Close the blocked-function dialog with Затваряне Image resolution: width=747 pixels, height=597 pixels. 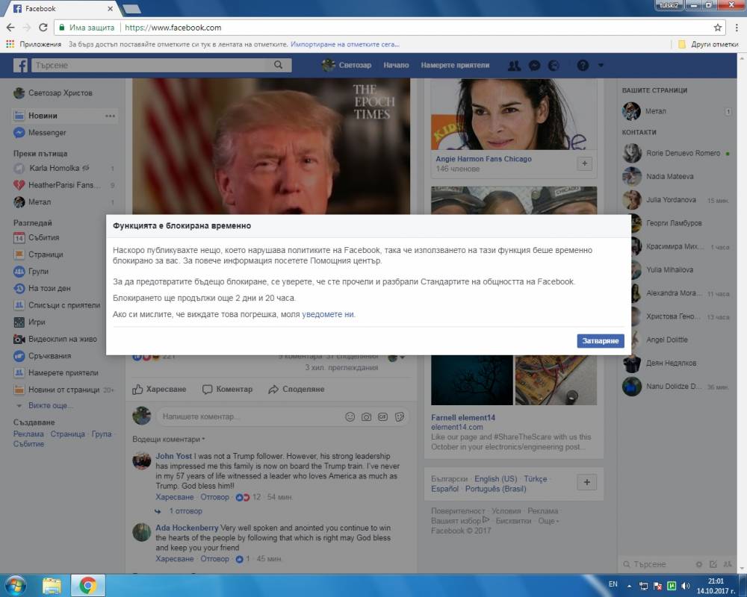[x=601, y=341]
